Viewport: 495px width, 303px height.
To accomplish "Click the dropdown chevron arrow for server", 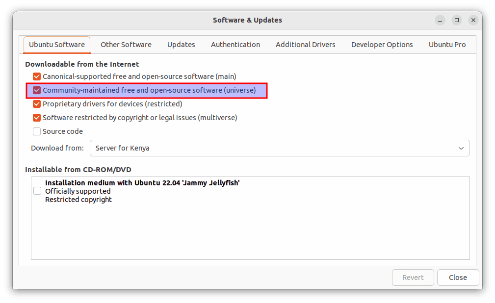I will pyautogui.click(x=461, y=148).
